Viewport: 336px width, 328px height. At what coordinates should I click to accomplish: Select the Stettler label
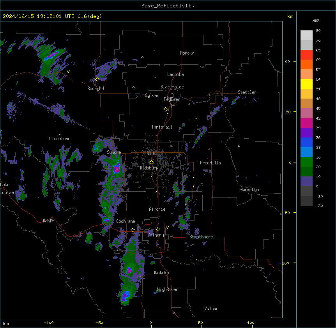(247, 92)
